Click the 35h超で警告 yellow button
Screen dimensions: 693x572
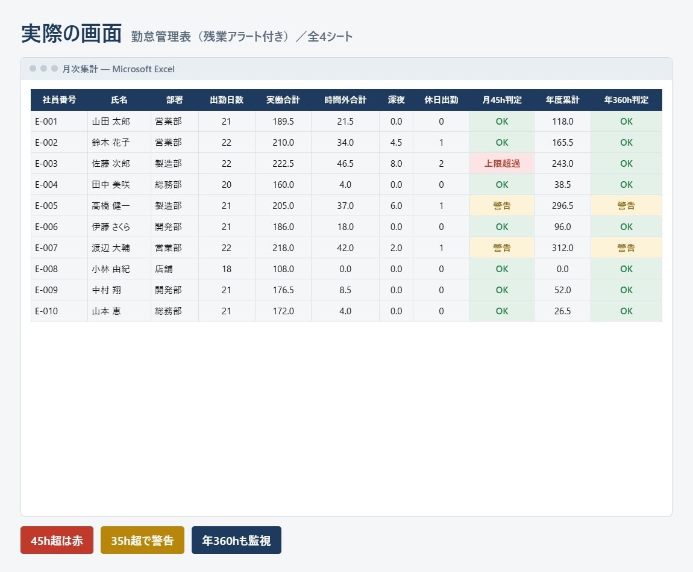142,540
